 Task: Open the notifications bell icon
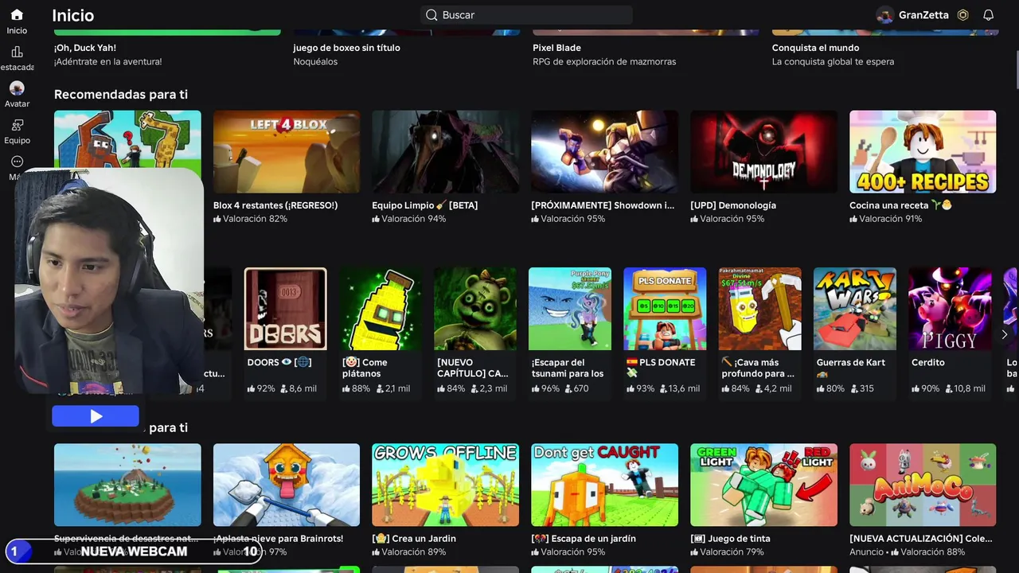point(988,15)
